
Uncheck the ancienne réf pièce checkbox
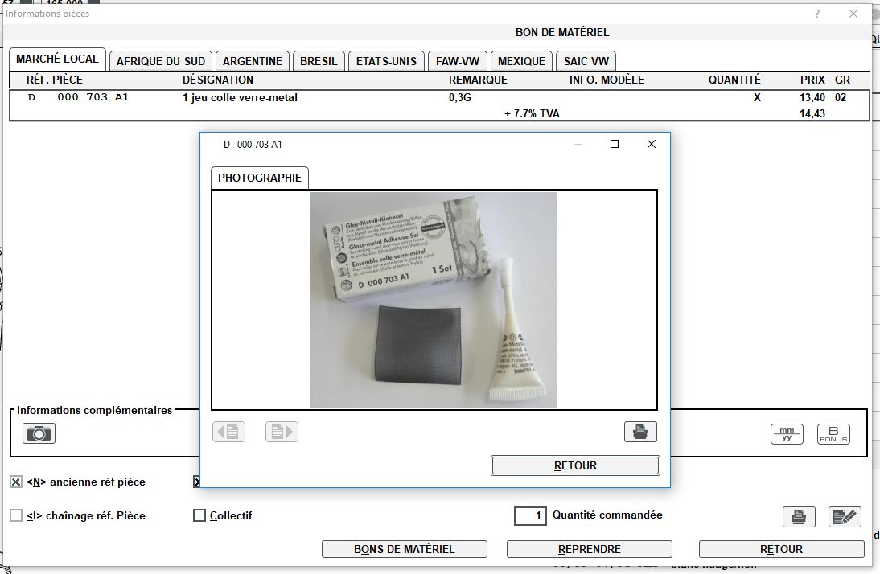coord(16,482)
